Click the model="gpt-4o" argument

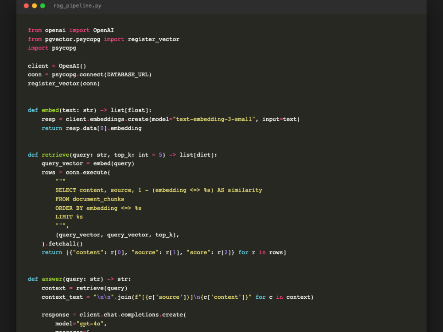pyautogui.click(x=79, y=324)
